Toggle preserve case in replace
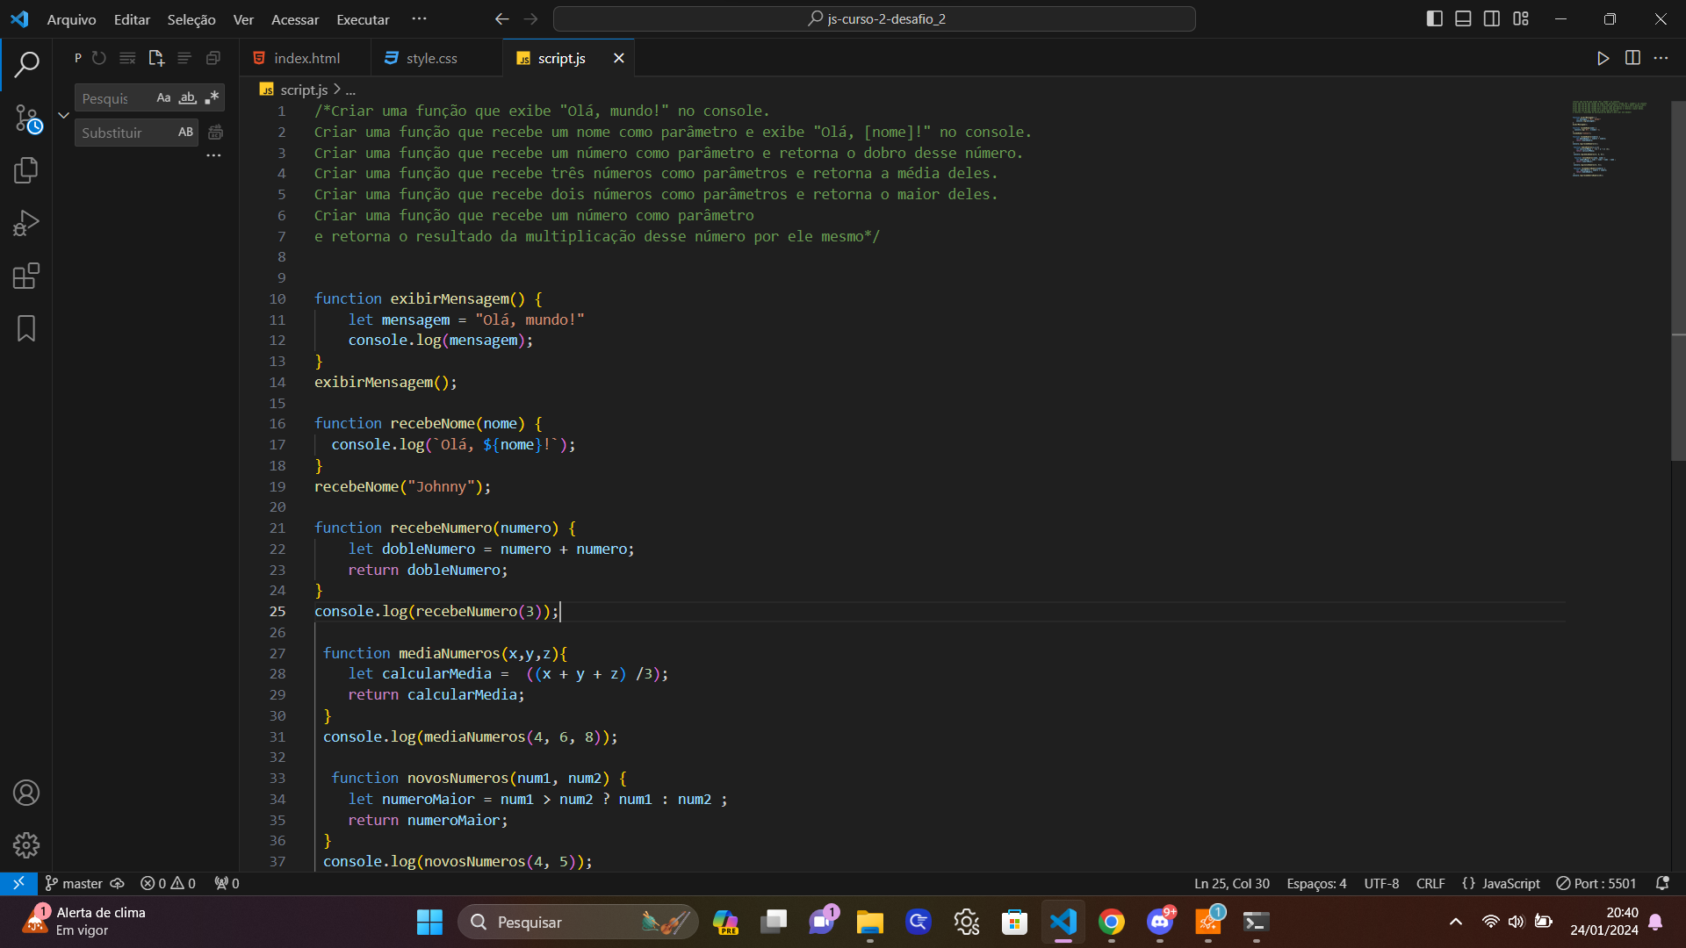Screen dimensions: 1686x948 click(185, 132)
